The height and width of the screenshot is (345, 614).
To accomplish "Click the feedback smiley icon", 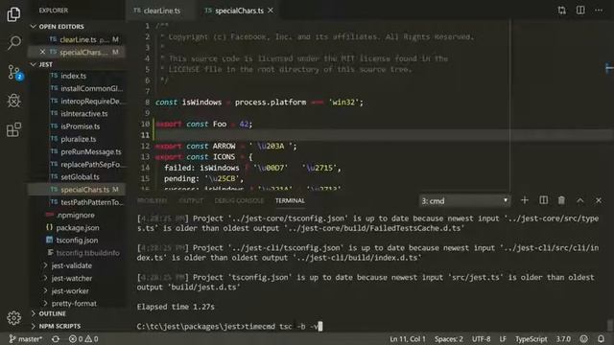I will pyautogui.click(x=584, y=338).
